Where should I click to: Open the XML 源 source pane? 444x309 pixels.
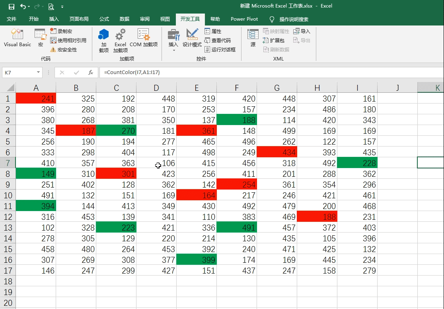click(x=253, y=37)
